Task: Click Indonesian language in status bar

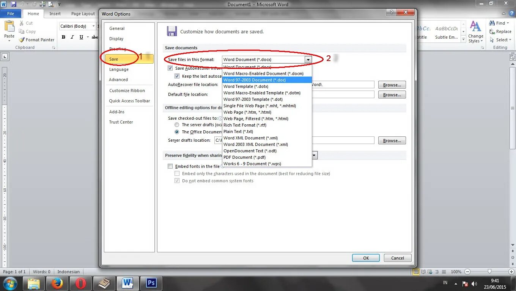Action: [69, 272]
